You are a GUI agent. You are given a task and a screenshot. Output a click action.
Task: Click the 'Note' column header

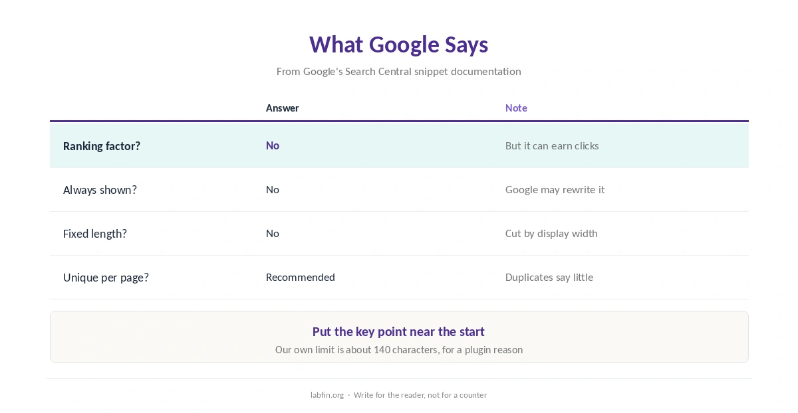point(516,108)
